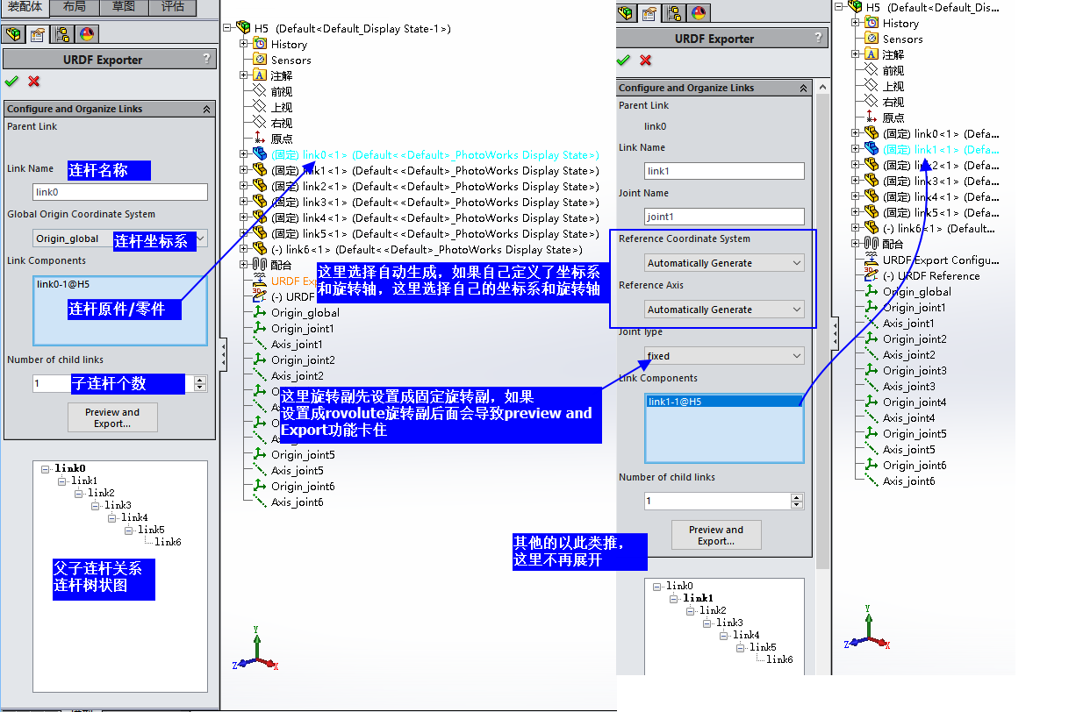The image size is (1076, 712).
Task: Click Link Name field containing link0
Action: pyautogui.click(x=120, y=192)
